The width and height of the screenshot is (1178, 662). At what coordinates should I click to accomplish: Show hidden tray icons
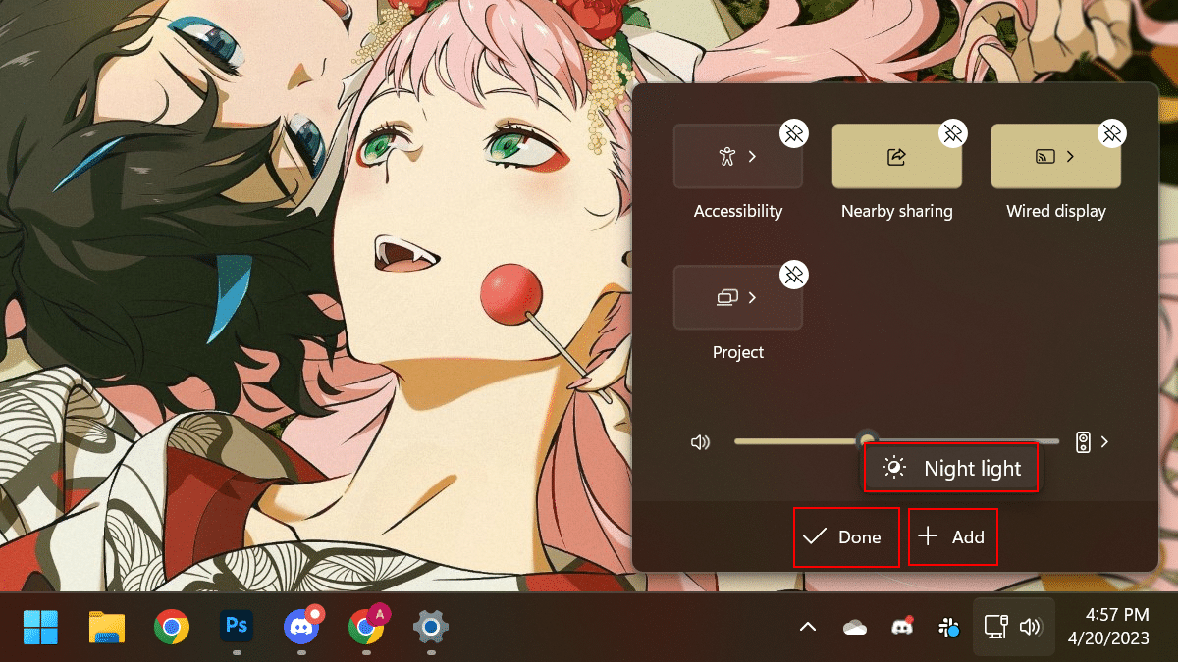807,627
